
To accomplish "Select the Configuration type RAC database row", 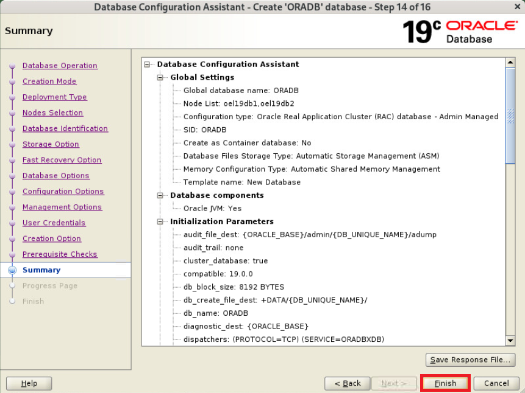I will tap(341, 116).
